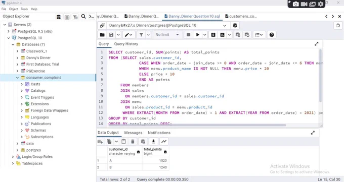
Task: Click the total_points column header
Action: (155, 151)
